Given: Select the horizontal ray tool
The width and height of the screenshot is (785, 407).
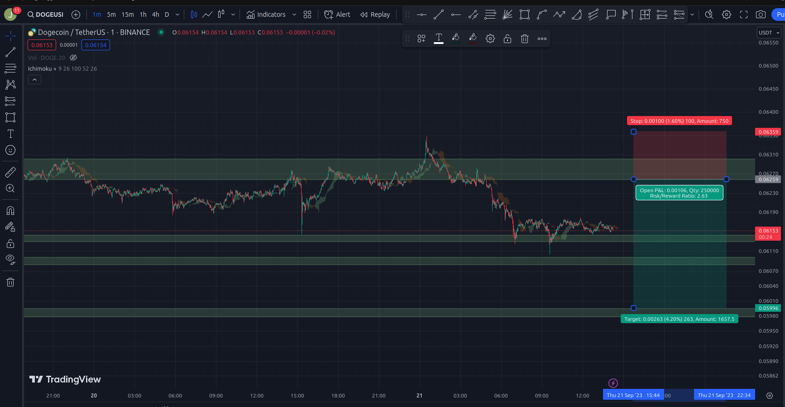Looking at the screenshot, I should click(456, 15).
